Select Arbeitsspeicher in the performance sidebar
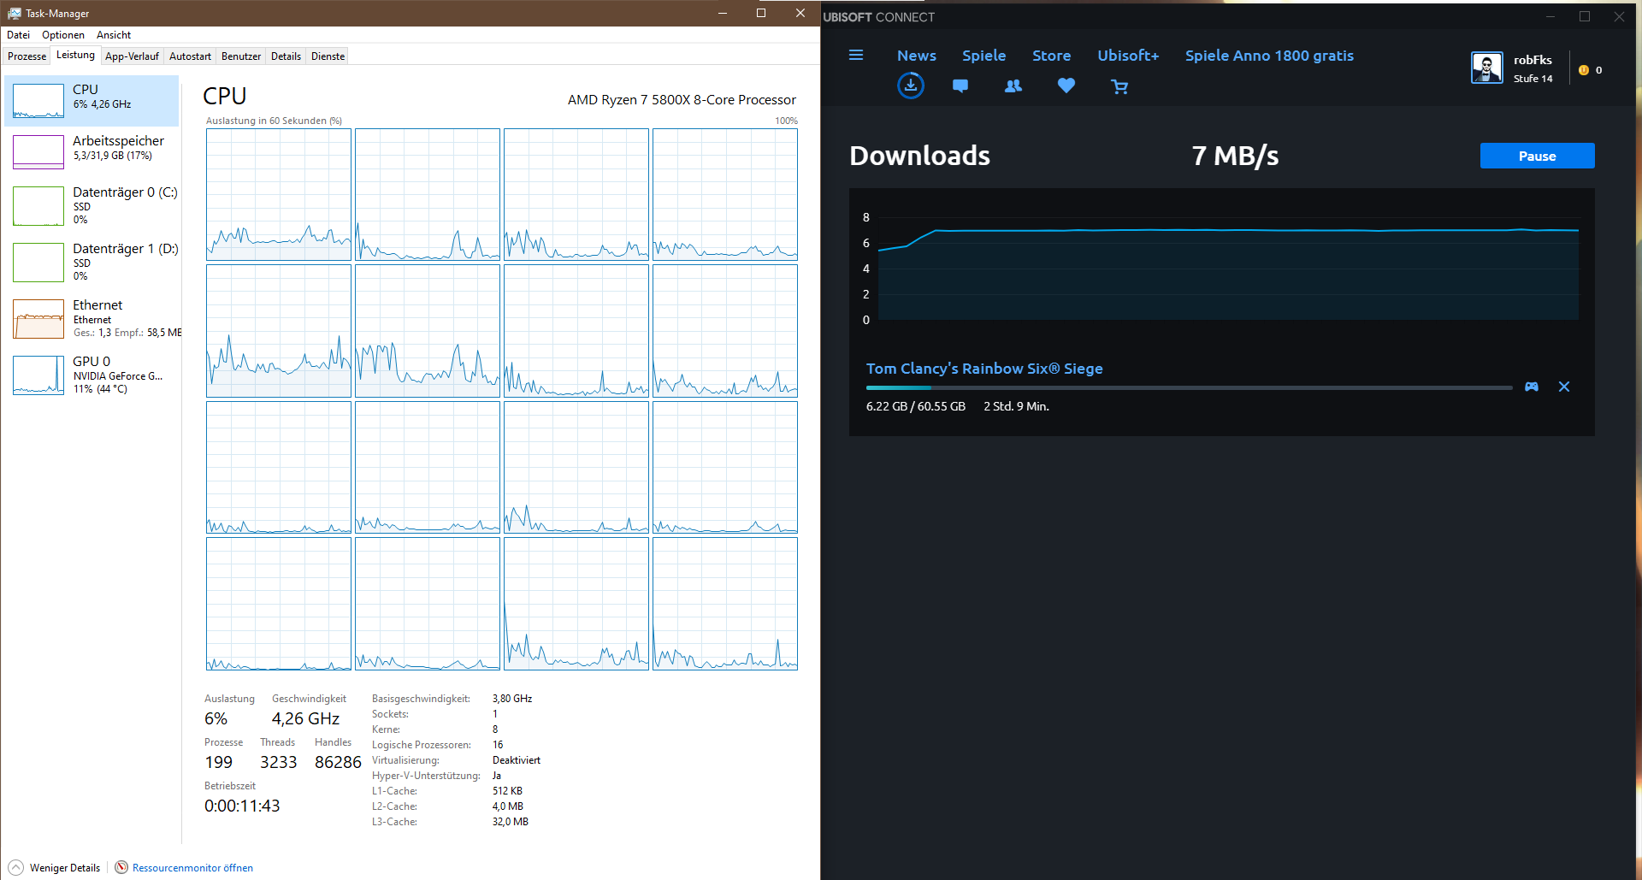The height and width of the screenshot is (880, 1642). pyautogui.click(x=92, y=151)
